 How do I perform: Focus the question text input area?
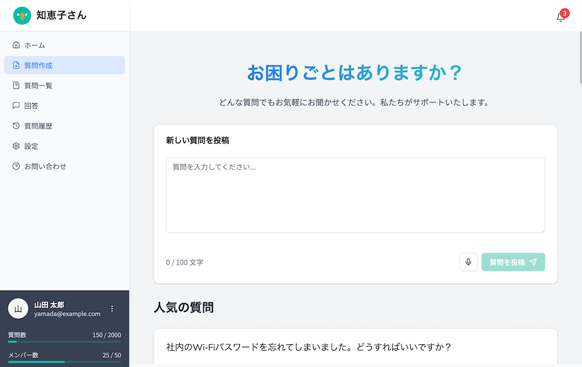click(355, 195)
